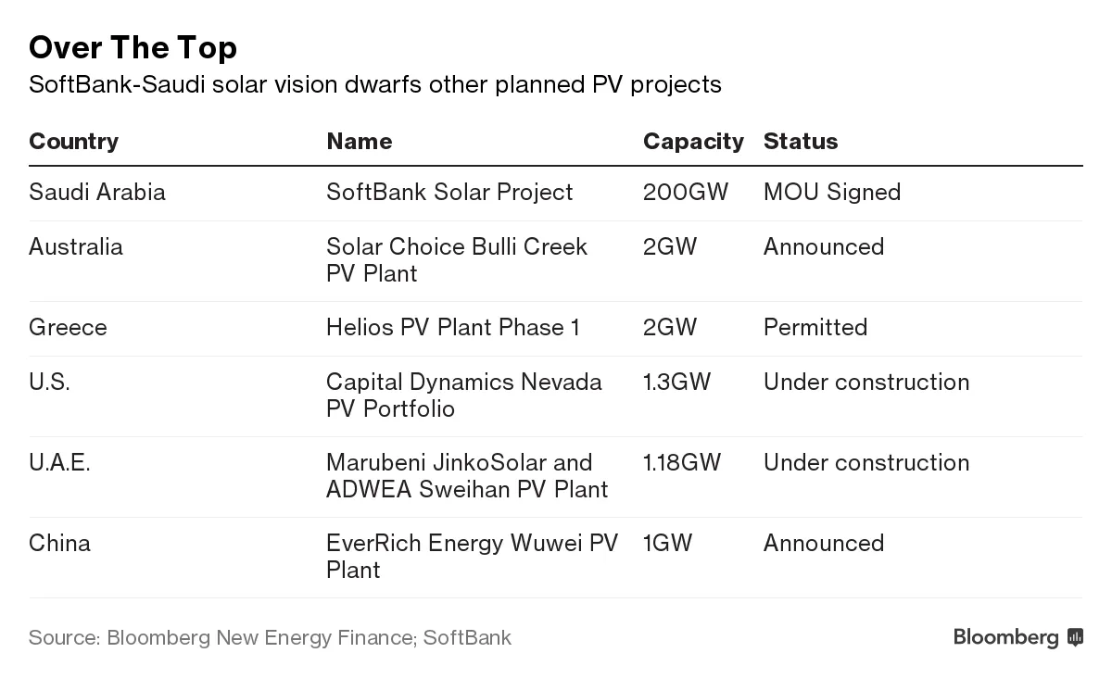Click the Bloomberg logo icon

(x=1075, y=637)
